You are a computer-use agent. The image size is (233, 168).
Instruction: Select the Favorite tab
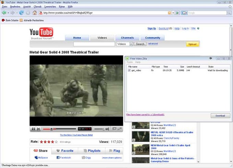tap(65, 151)
